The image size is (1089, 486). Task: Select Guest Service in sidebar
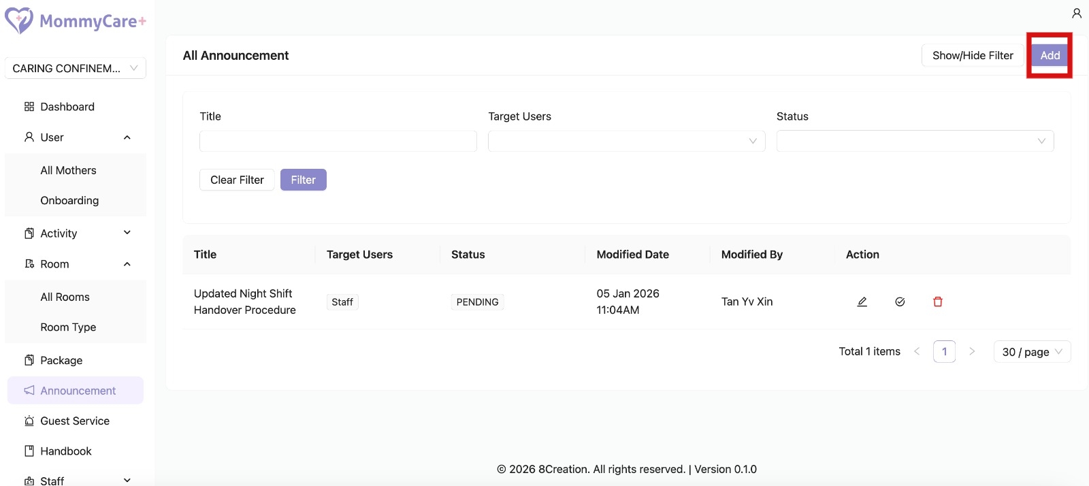point(74,421)
